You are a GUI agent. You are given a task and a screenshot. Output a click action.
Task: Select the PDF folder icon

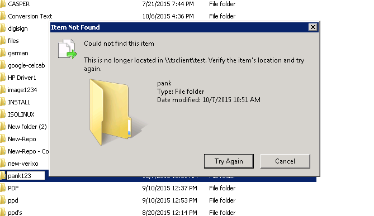point(3,188)
